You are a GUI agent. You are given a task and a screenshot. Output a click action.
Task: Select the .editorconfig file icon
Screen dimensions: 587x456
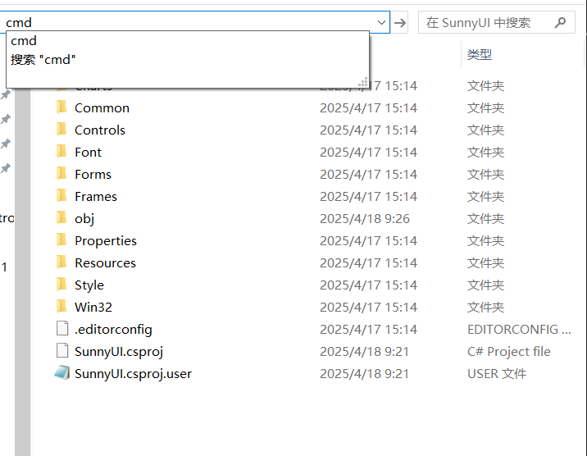(62, 328)
